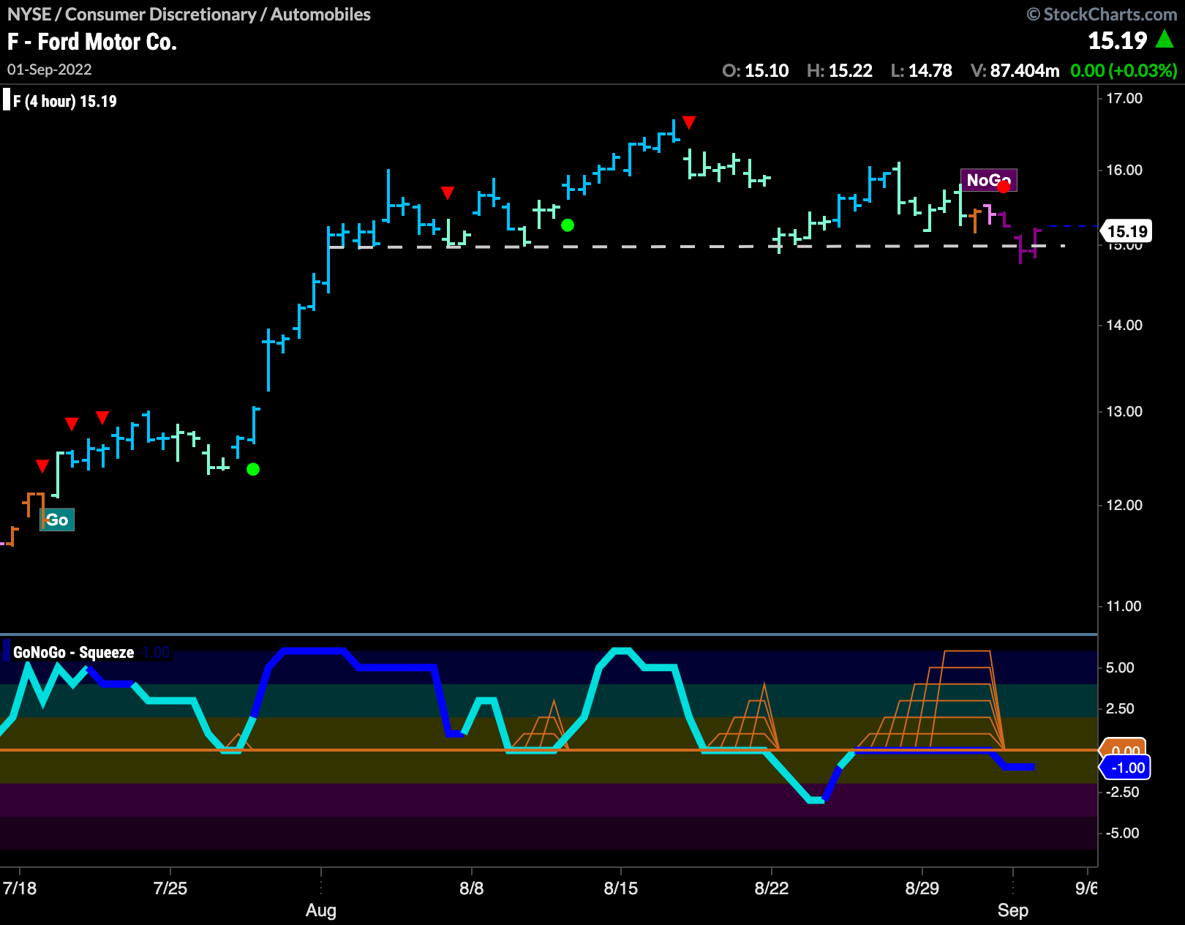Click the 7/25 date axis label
This screenshot has width=1185, height=925.
[170, 888]
